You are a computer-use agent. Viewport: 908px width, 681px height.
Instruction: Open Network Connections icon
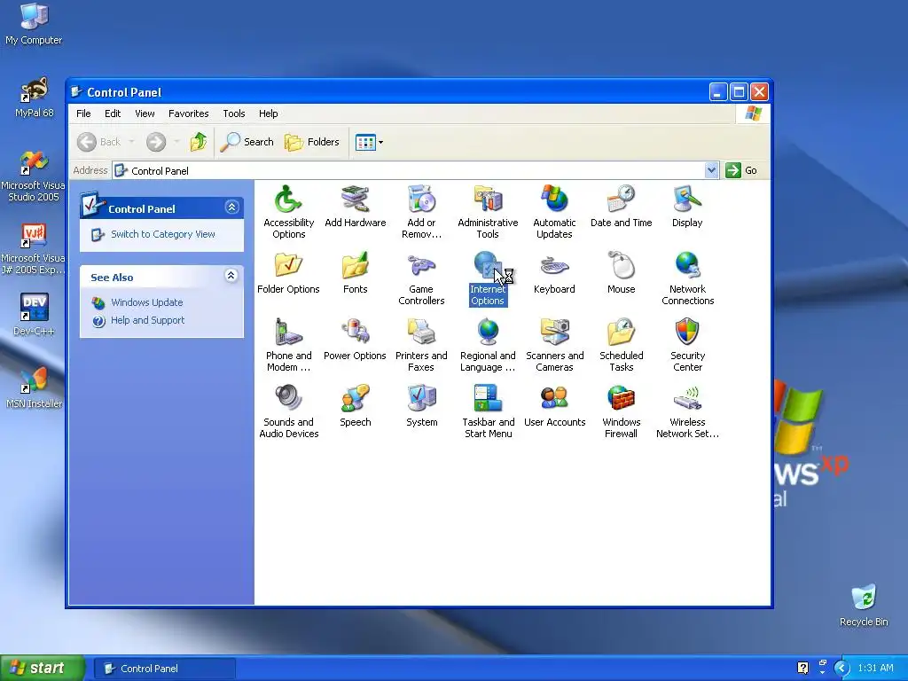[x=687, y=266]
